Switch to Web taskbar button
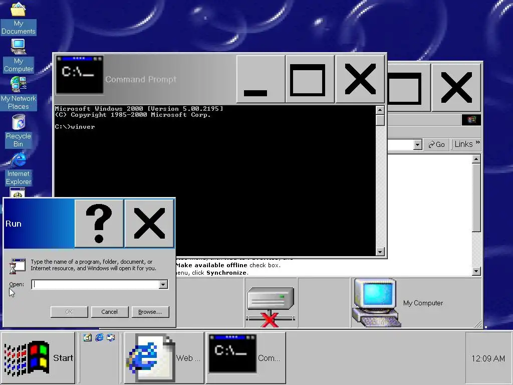The image size is (513, 385). point(164,357)
